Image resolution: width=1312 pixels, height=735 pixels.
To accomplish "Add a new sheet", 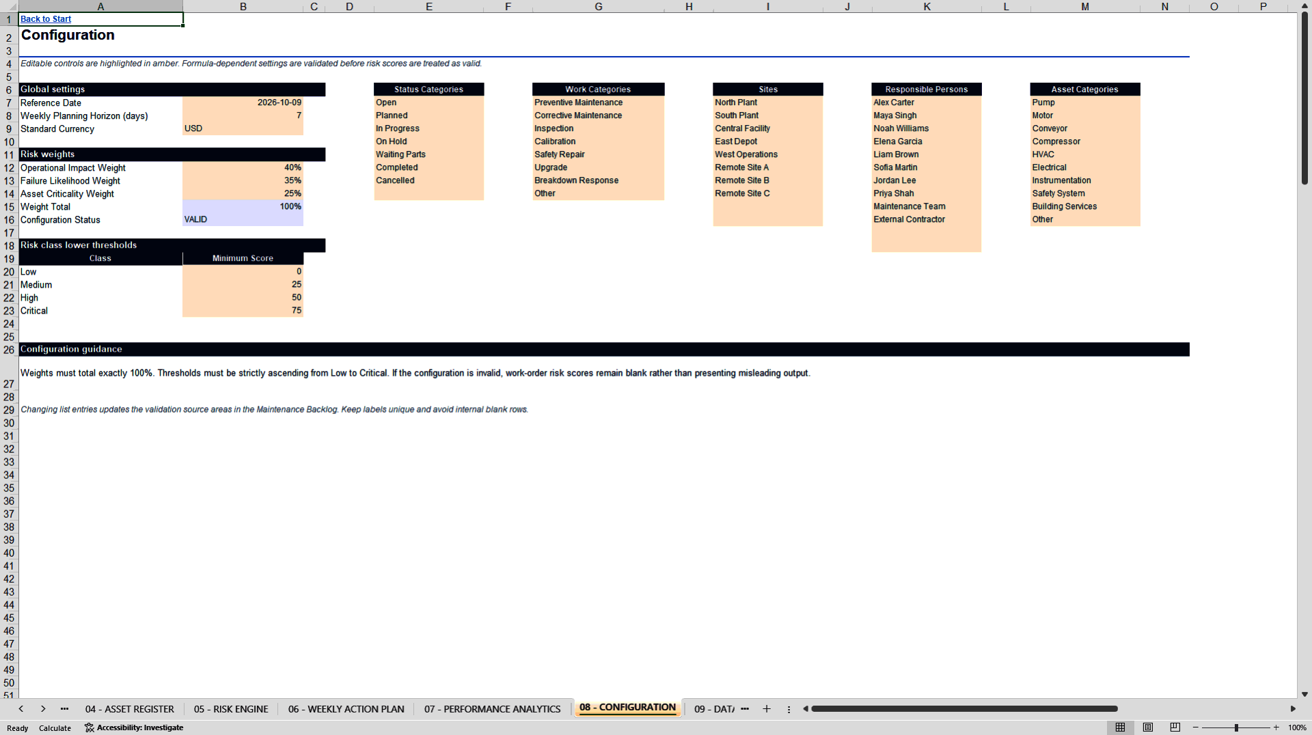I will [767, 709].
